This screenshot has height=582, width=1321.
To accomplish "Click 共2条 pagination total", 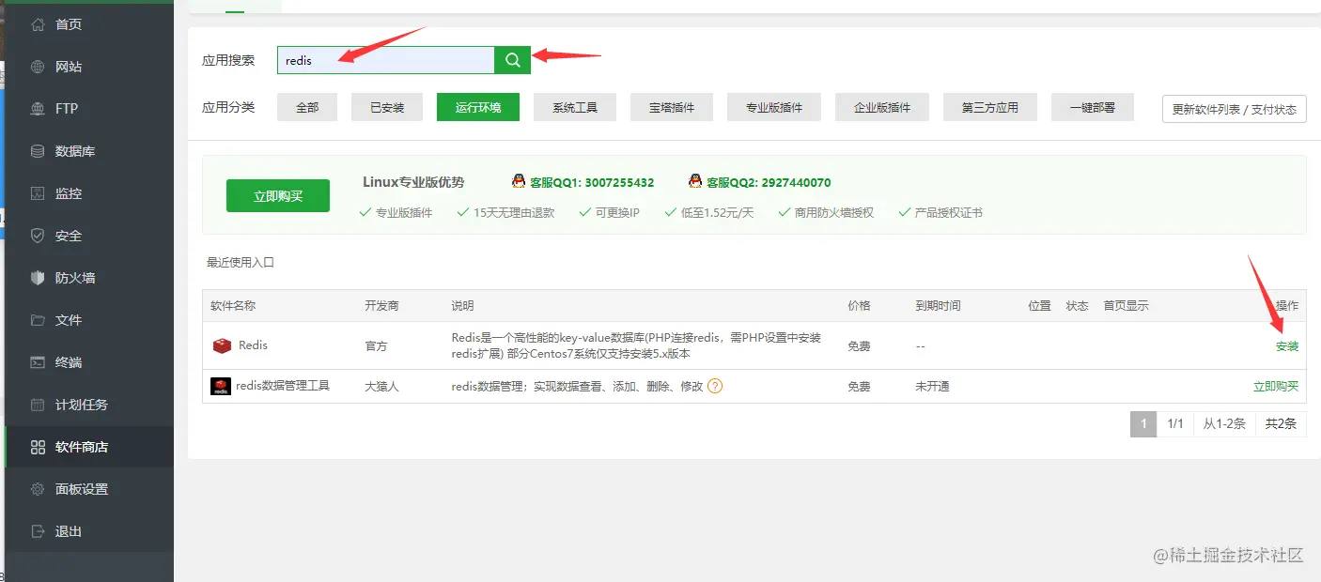I will pyautogui.click(x=1281, y=423).
